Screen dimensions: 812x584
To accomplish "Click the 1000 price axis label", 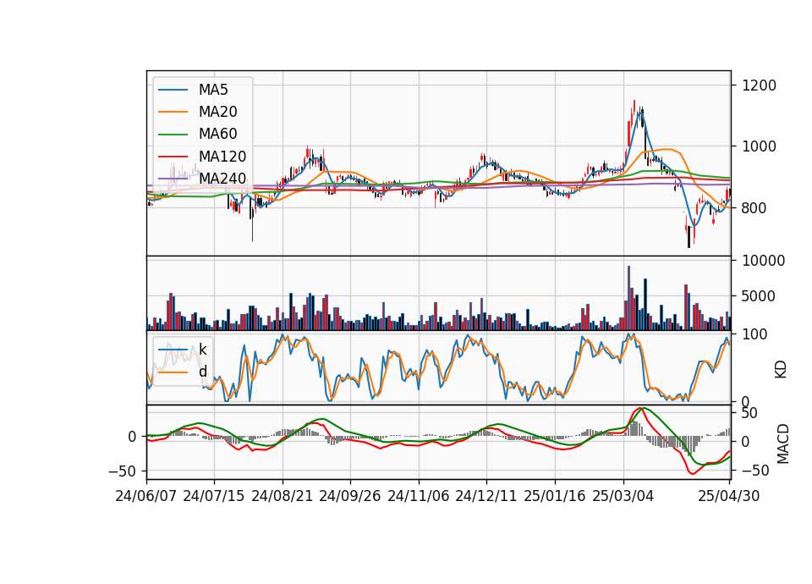I will 759,146.
